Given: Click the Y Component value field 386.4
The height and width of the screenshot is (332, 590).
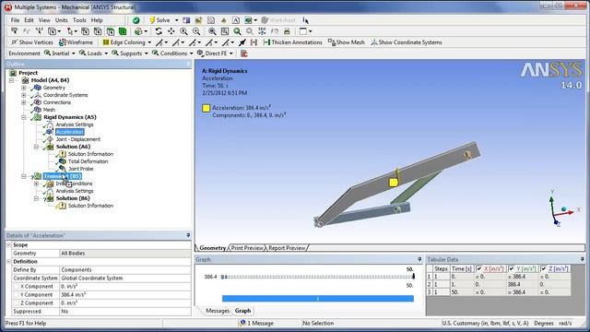Looking at the screenshot, I should pyautogui.click(x=125, y=295).
